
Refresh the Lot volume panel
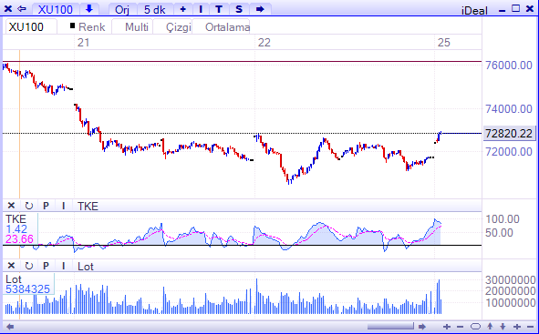click(x=29, y=266)
